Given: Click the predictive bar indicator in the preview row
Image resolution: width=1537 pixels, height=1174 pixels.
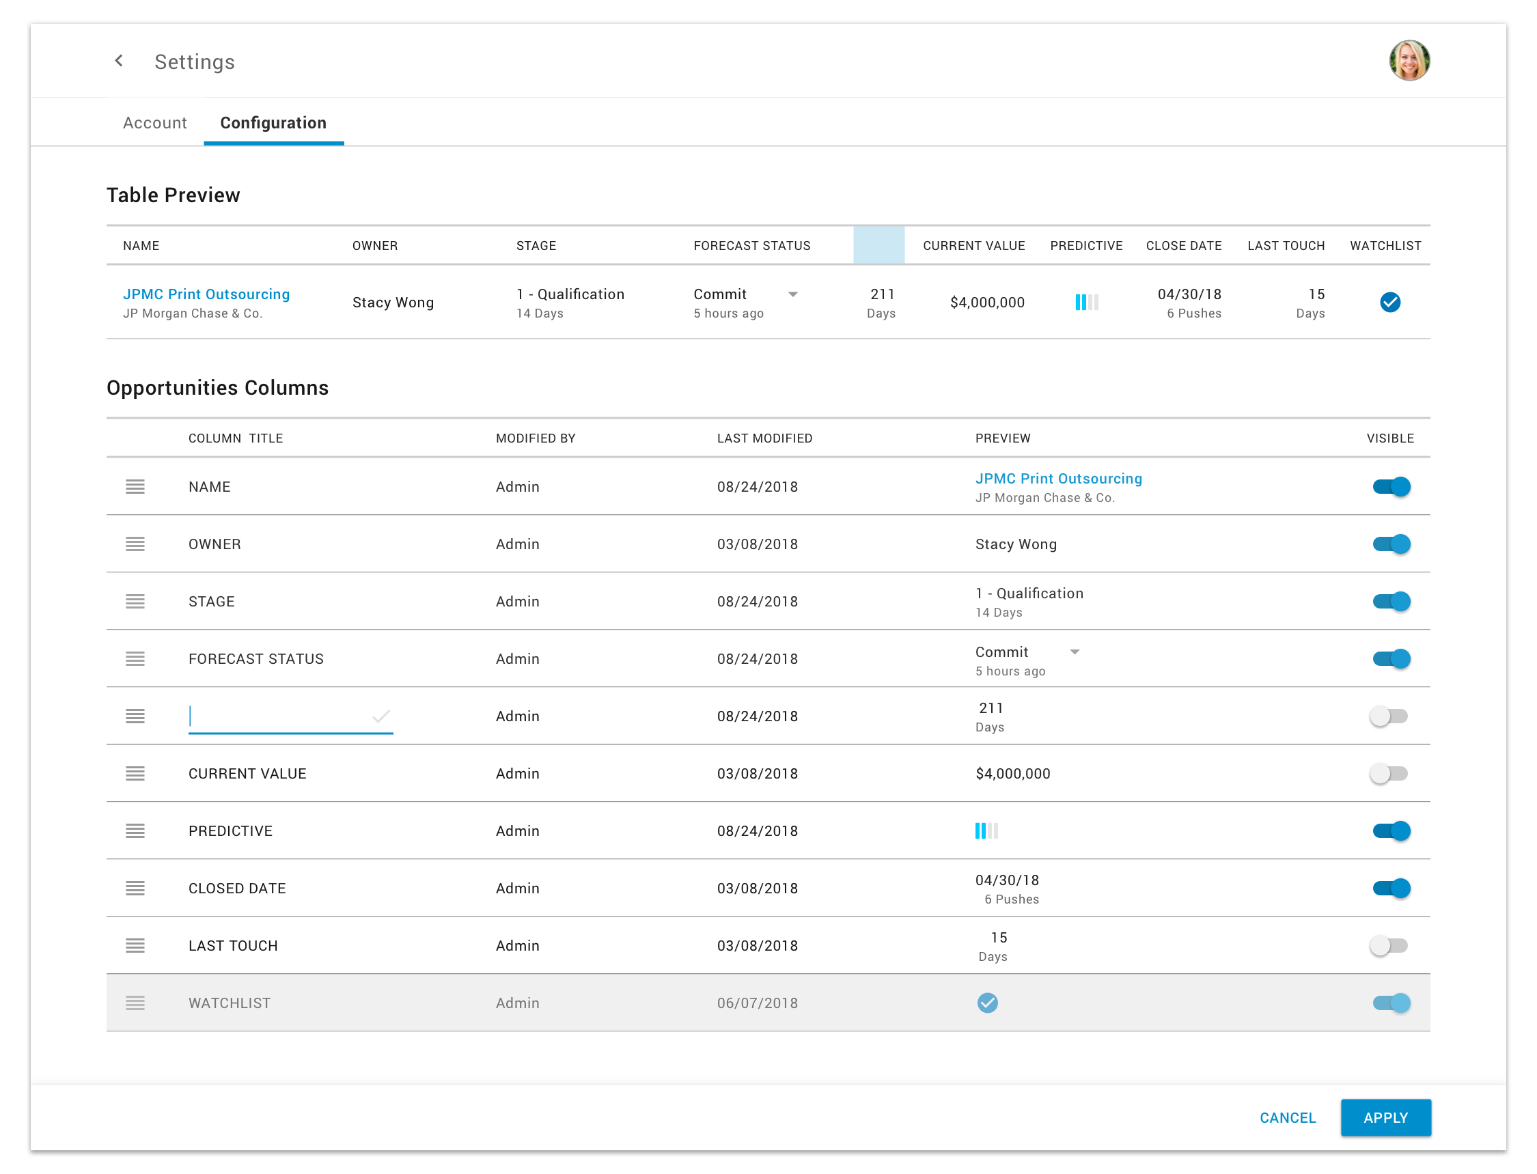Looking at the screenshot, I should (x=1086, y=303).
